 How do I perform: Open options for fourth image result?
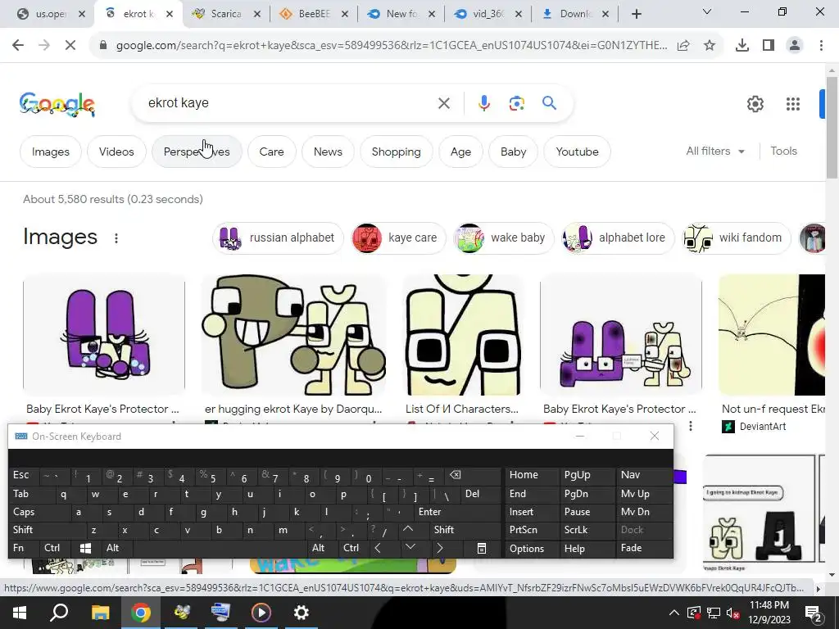(691, 426)
